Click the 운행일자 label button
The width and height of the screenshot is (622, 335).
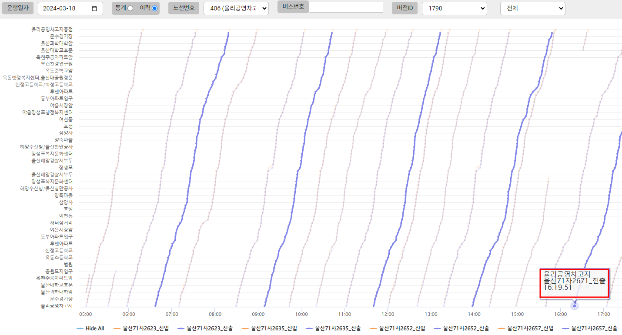point(18,8)
